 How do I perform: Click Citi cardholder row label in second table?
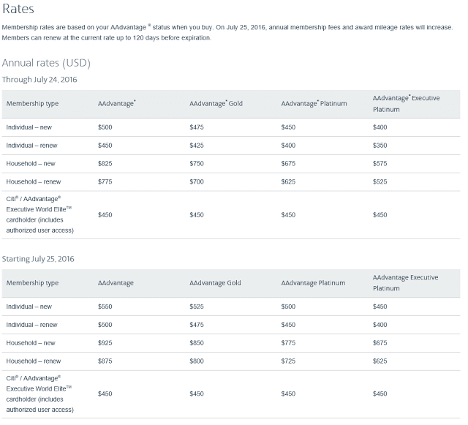tap(39, 394)
